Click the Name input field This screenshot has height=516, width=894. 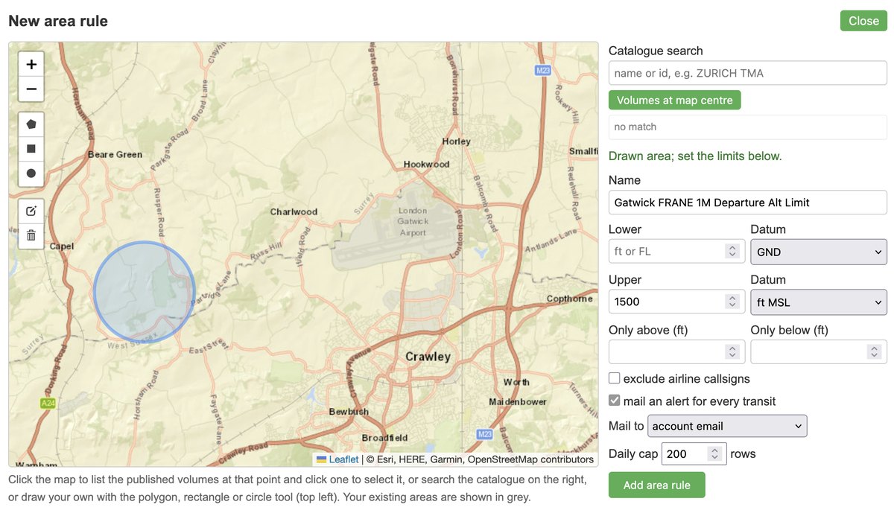(748, 203)
